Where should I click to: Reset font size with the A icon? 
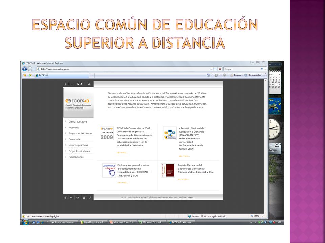pos(69,84)
